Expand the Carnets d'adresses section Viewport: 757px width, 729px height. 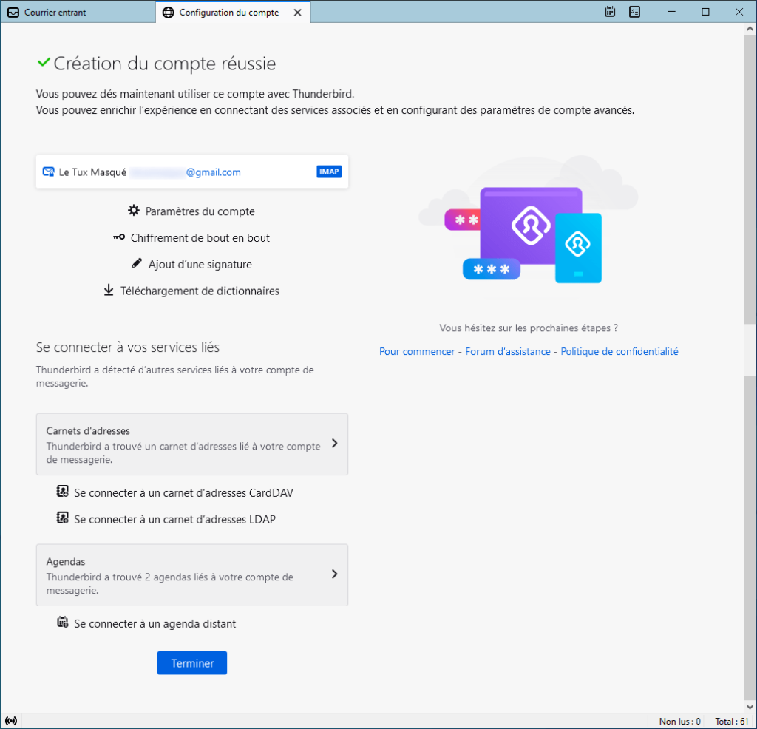click(x=192, y=444)
